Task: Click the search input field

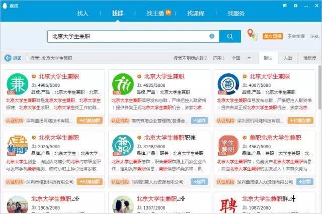Action: click(128, 36)
